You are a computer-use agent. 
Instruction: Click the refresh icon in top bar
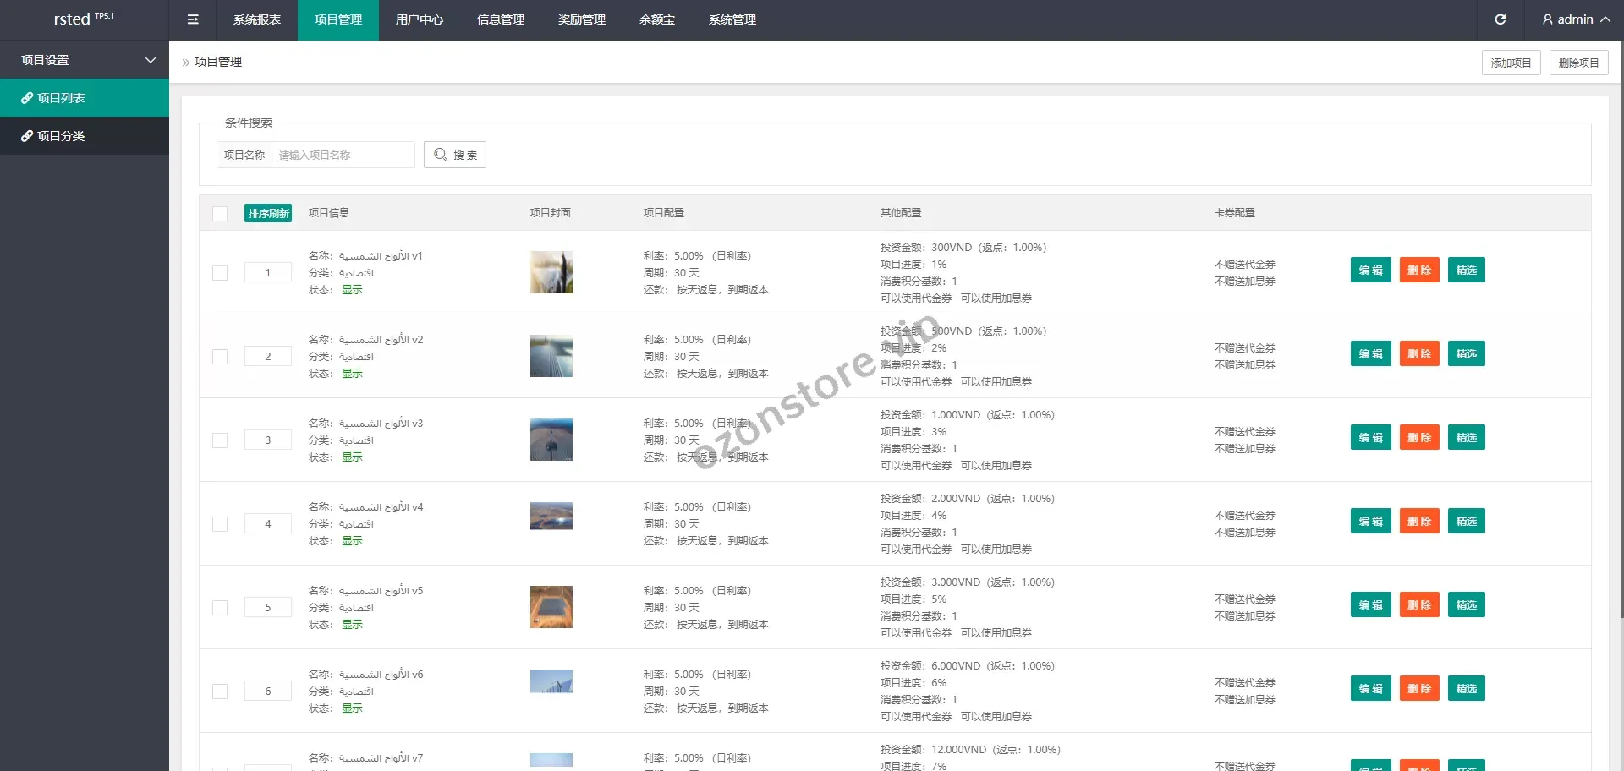click(1500, 19)
